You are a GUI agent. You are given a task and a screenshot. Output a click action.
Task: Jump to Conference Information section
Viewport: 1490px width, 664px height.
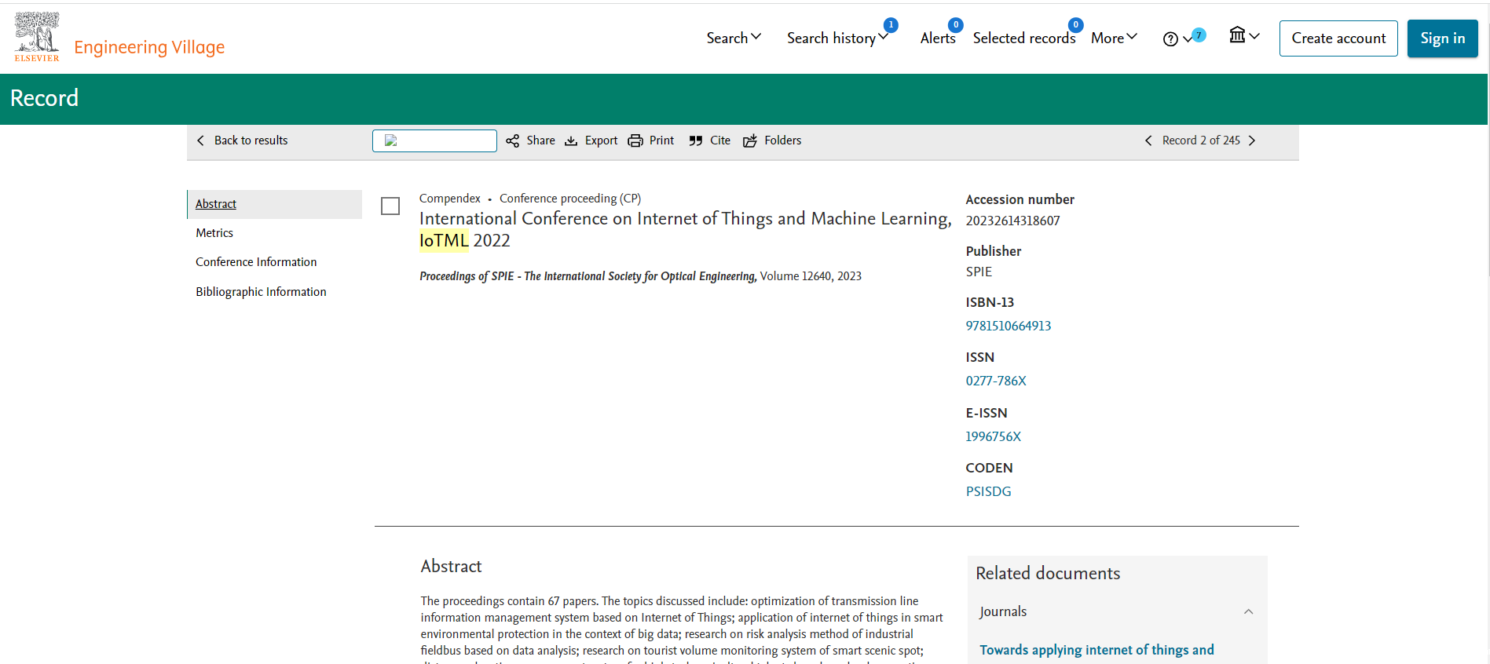pyautogui.click(x=256, y=262)
